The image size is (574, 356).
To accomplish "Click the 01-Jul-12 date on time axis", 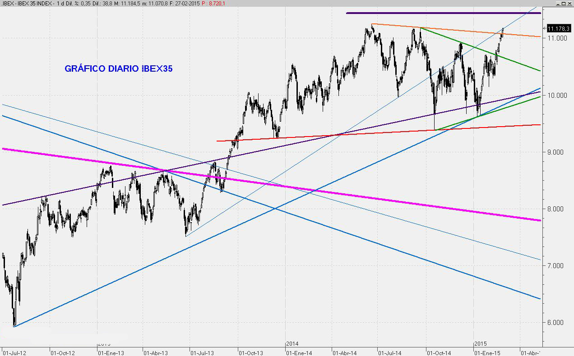I will click(14, 352).
